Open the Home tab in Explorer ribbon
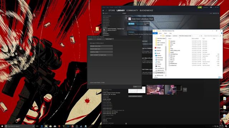This screenshot has height=128, width=229. tap(160, 33)
